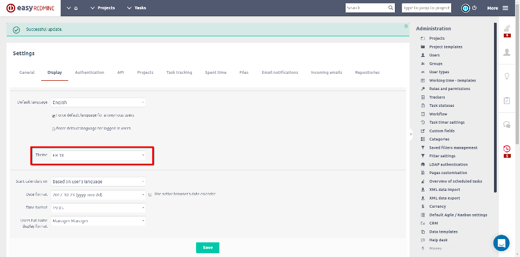Dismiss the Successful update notification
The height and width of the screenshot is (257, 520).
(406, 26)
